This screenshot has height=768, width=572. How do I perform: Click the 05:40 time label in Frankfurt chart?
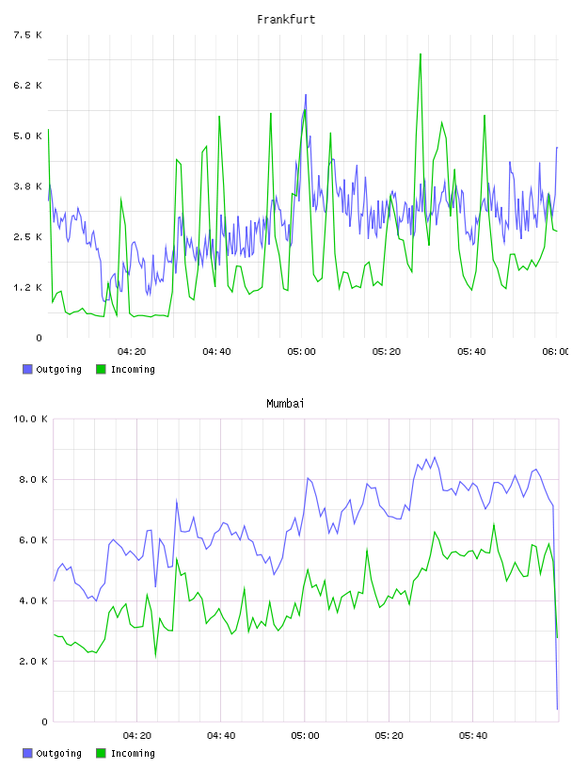click(471, 352)
